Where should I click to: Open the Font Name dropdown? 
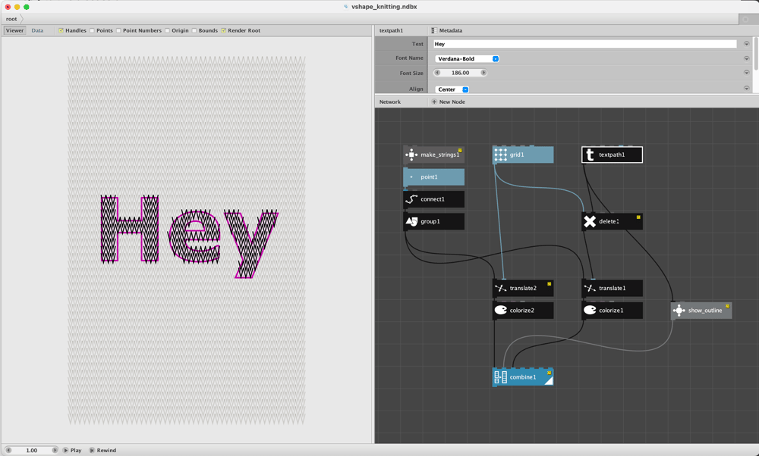point(467,59)
